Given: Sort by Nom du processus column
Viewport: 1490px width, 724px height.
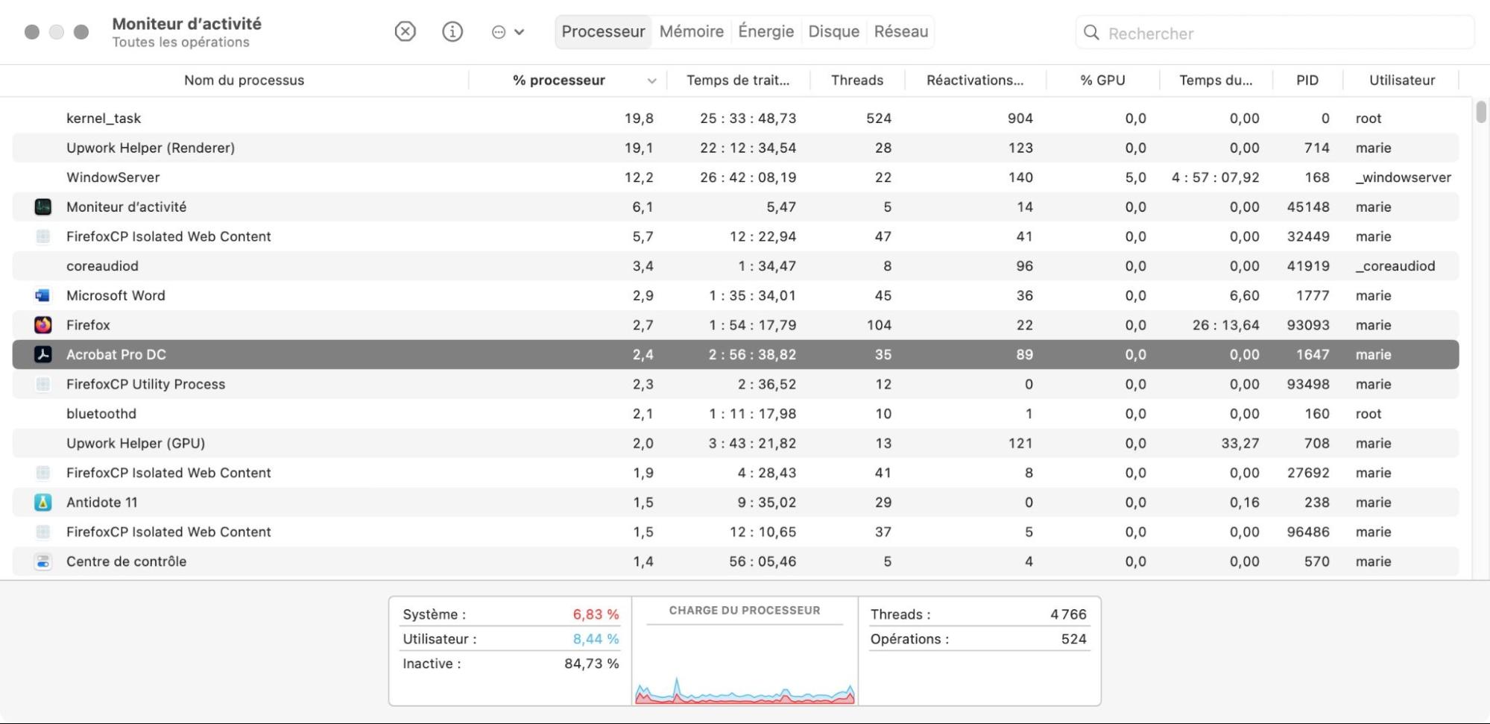Looking at the screenshot, I should point(244,80).
